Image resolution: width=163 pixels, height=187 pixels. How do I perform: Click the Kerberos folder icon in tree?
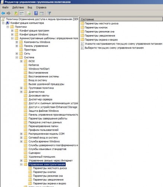[25, 65]
